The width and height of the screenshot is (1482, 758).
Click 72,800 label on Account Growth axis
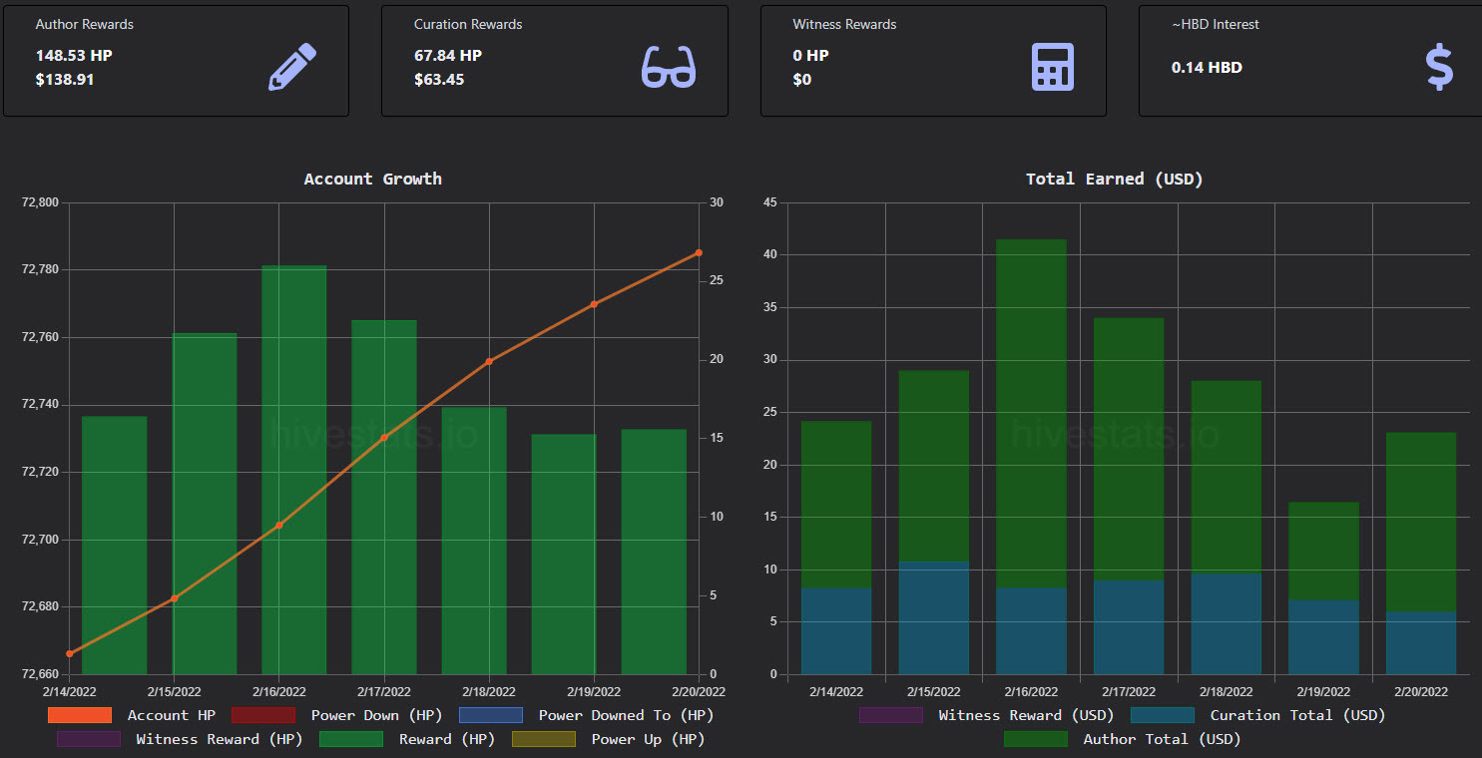tap(40, 202)
